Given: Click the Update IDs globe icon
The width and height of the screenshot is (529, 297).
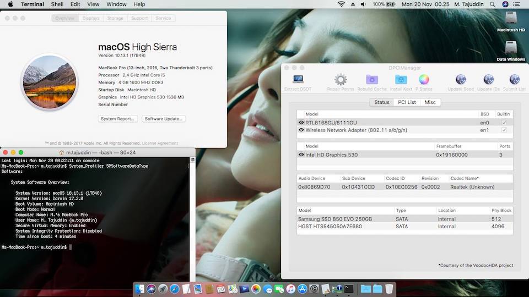Looking at the screenshot, I should pyautogui.click(x=488, y=80).
